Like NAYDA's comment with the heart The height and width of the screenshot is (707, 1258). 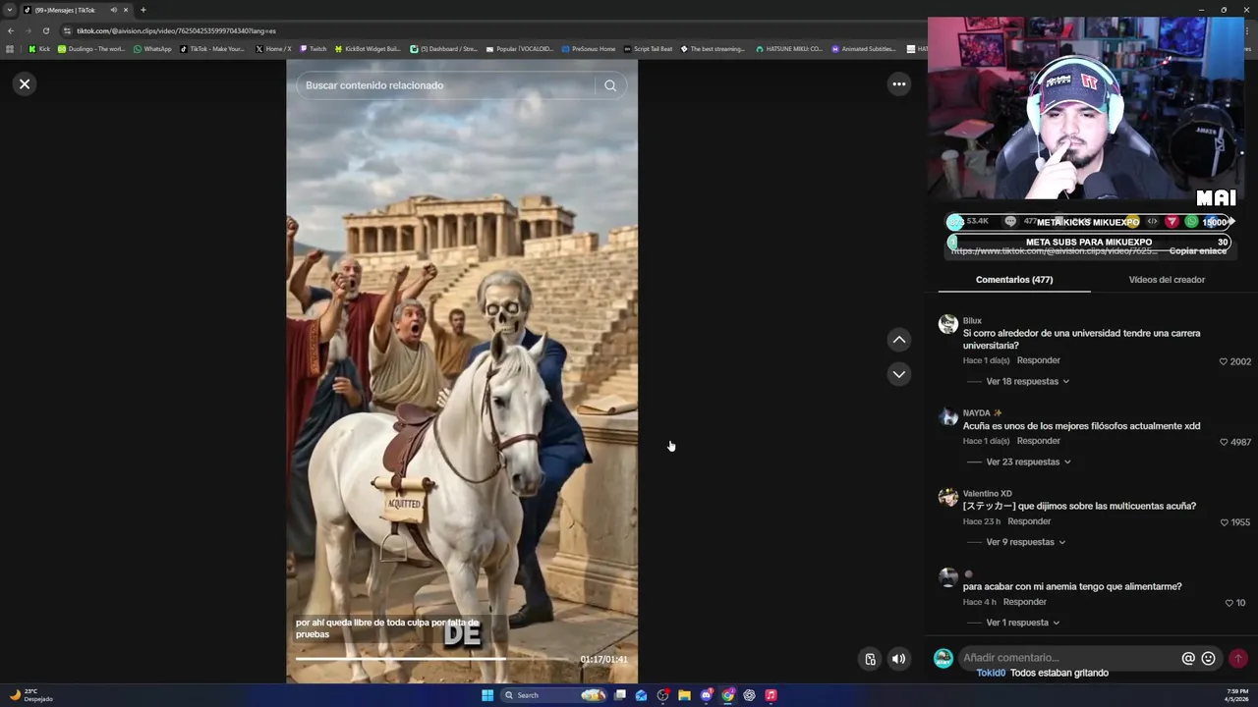[1224, 442]
